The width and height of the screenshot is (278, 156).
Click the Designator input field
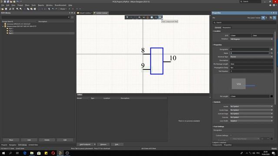coord(249,49)
